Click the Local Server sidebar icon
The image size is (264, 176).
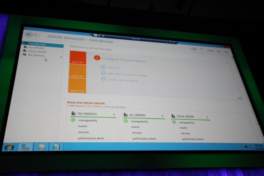click(25, 51)
